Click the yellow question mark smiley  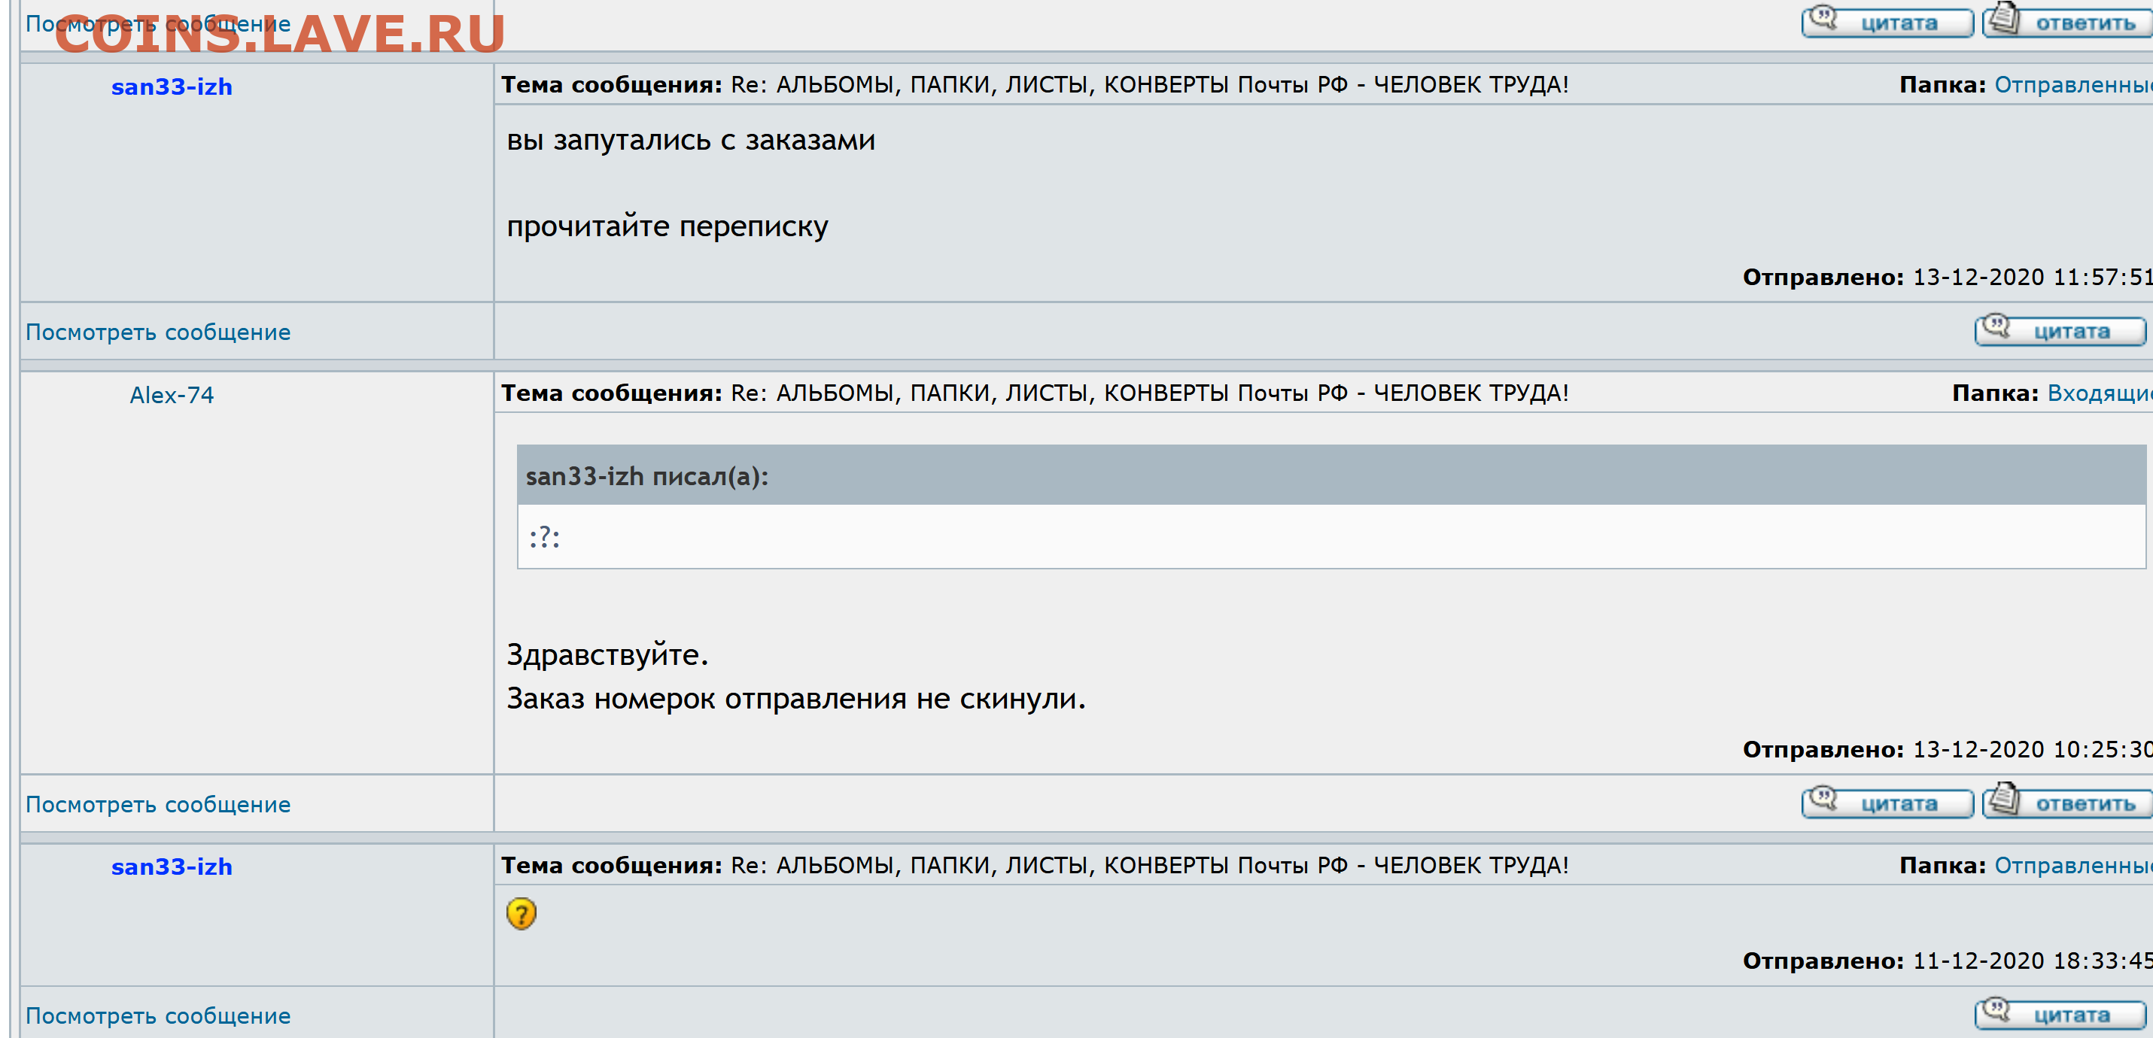(521, 912)
